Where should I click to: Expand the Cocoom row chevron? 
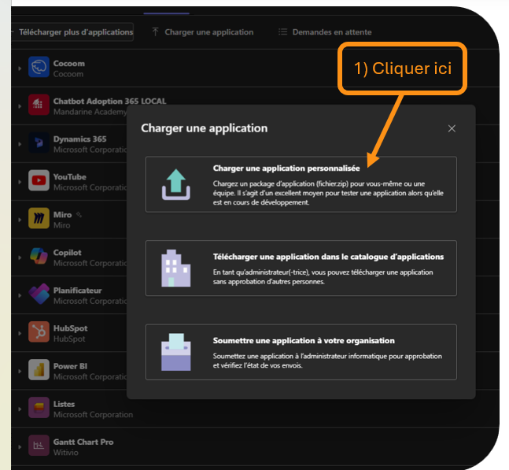point(20,68)
